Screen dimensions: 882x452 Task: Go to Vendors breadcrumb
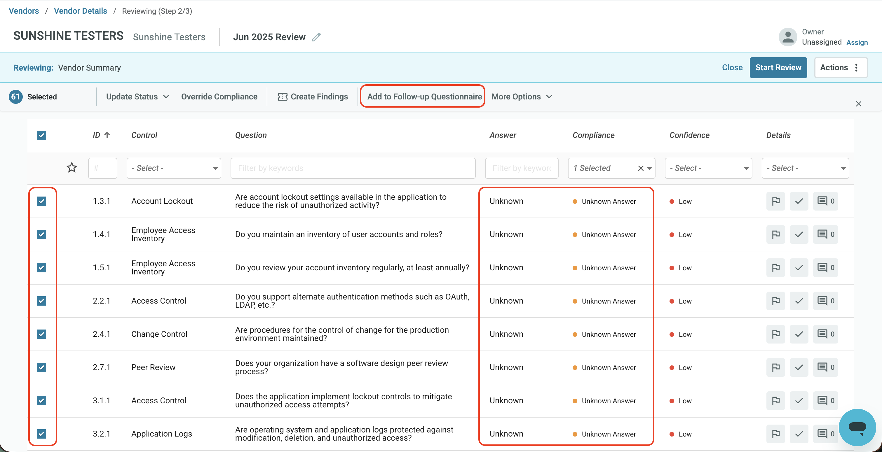[24, 11]
